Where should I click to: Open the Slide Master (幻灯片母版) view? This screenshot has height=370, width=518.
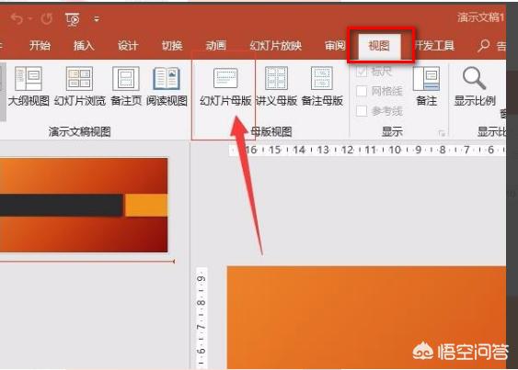225,86
